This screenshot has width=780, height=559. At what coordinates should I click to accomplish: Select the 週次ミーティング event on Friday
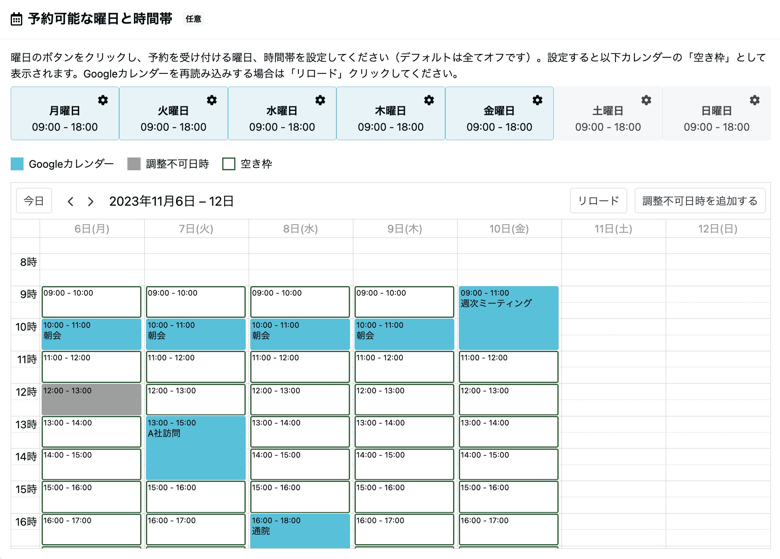[x=508, y=317]
